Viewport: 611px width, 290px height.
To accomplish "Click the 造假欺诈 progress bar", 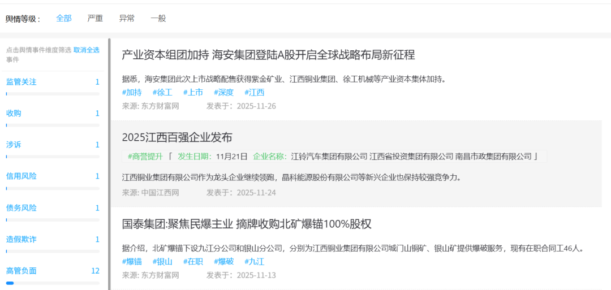I will 53,252.
